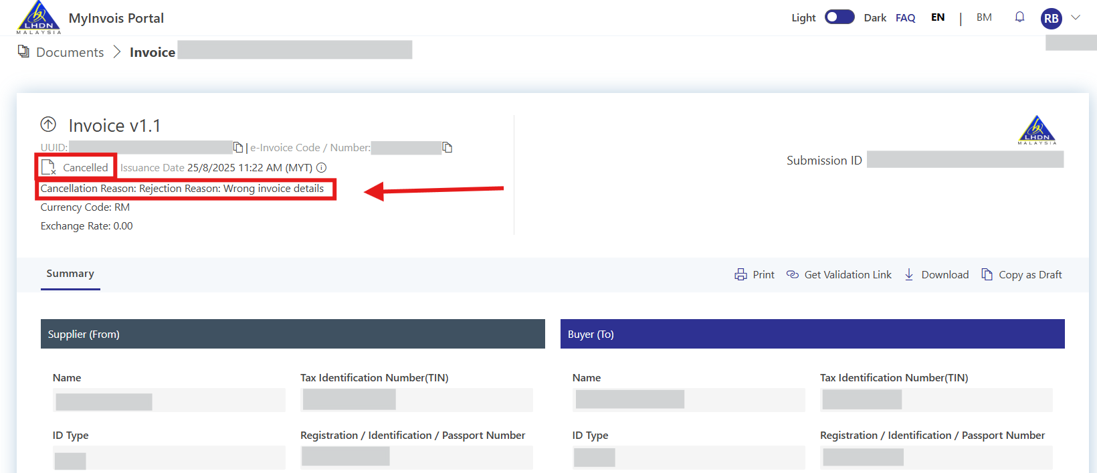Open the notifications bell
1097x473 pixels.
[x=1019, y=17]
